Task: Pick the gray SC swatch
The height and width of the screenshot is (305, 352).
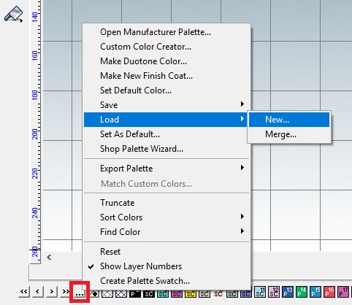Action: (x=204, y=294)
